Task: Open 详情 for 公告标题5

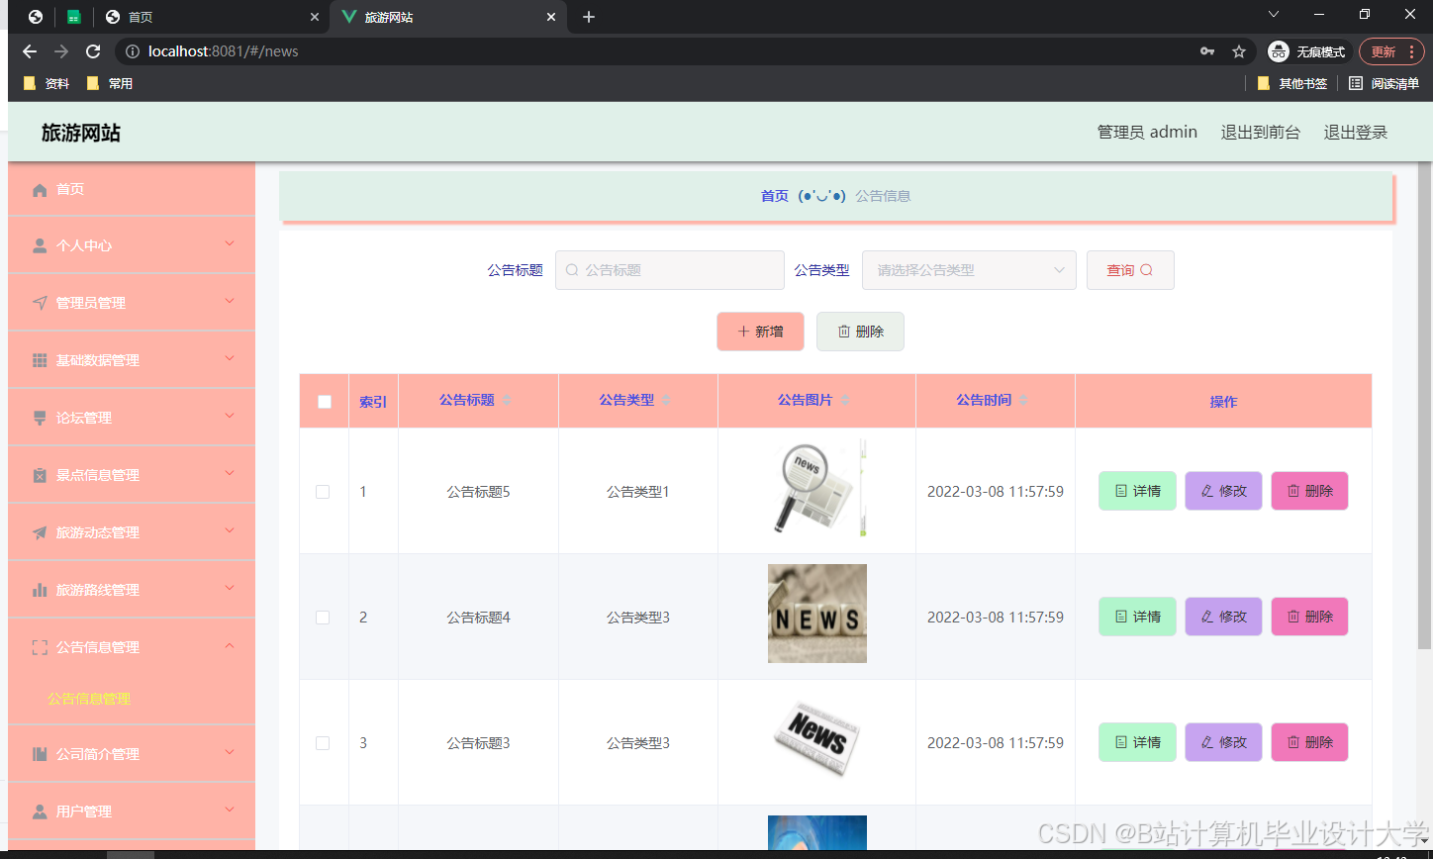Action: [x=1137, y=491]
